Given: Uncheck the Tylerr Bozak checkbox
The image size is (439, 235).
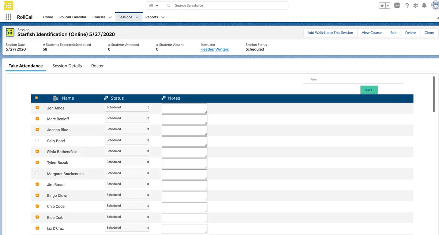Looking at the screenshot, I should point(37,162).
